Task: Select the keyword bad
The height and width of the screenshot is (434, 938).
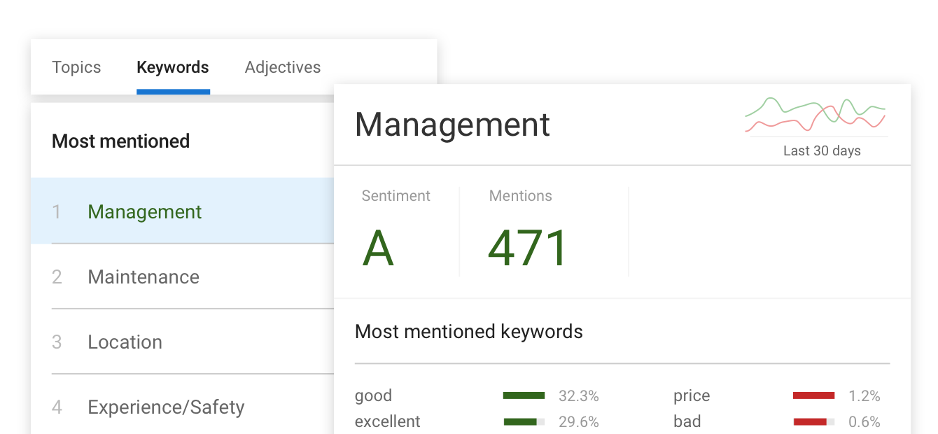Action: tap(687, 421)
